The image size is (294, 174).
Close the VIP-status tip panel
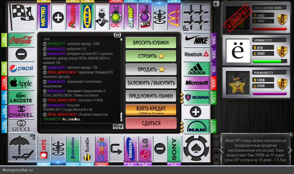point(290,135)
